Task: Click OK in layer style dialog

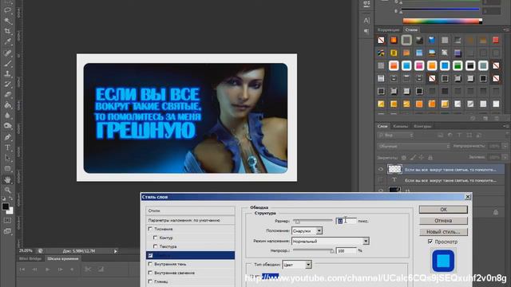Action: click(443, 210)
